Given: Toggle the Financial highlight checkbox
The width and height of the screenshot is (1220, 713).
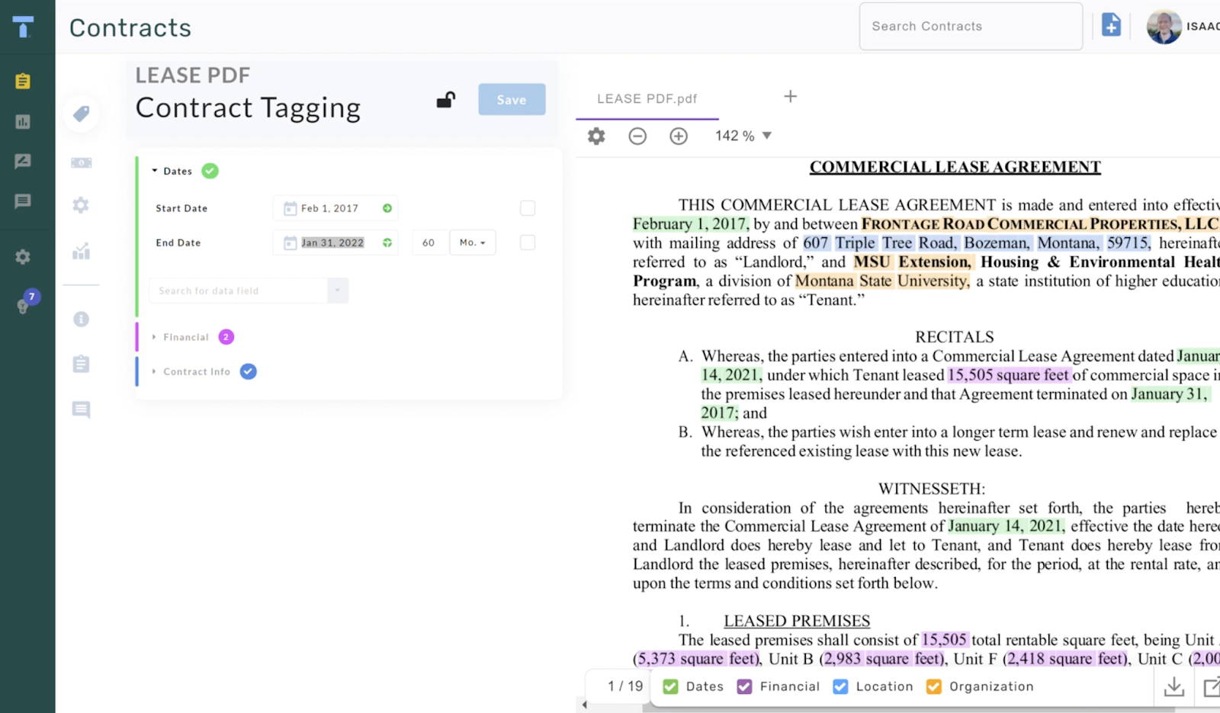Looking at the screenshot, I should [744, 686].
